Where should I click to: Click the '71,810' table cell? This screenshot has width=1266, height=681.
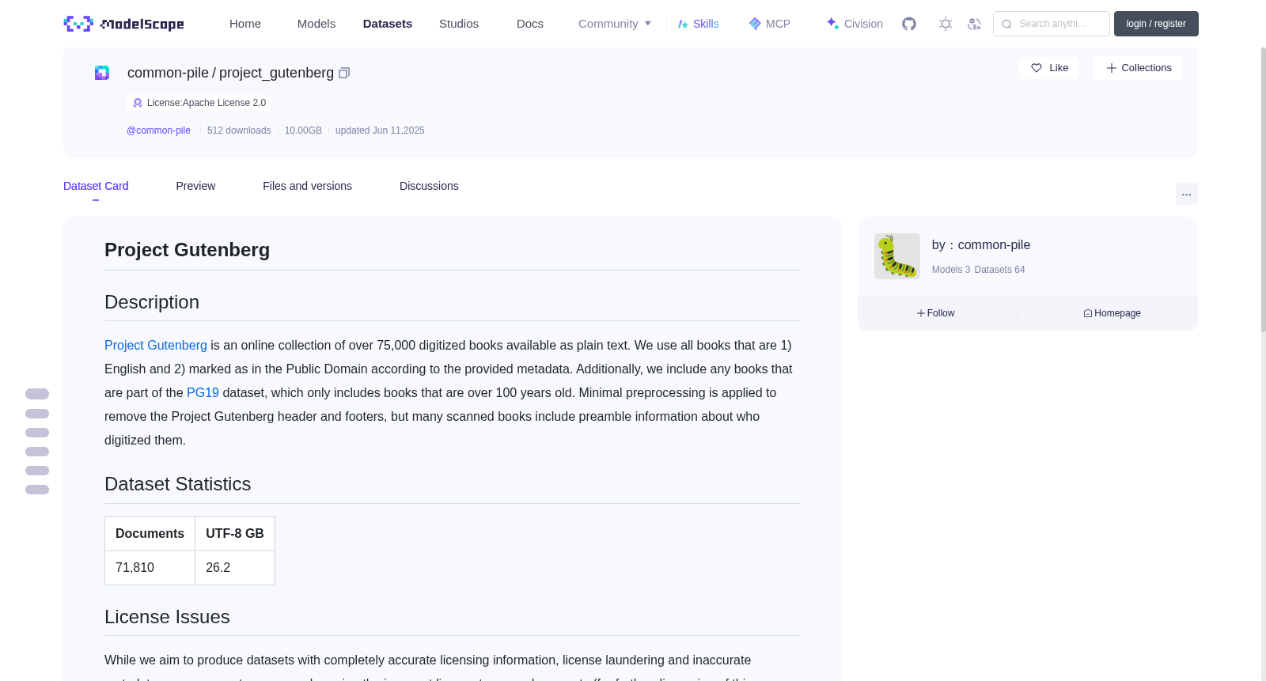pos(150,568)
